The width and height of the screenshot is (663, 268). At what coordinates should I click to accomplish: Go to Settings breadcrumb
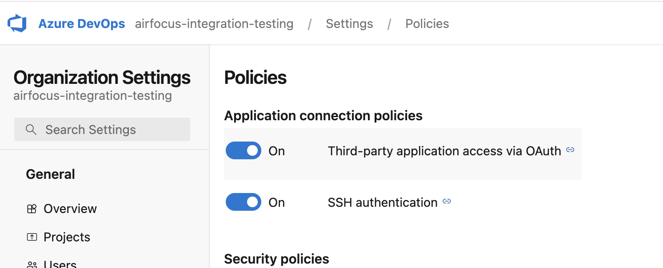(349, 24)
